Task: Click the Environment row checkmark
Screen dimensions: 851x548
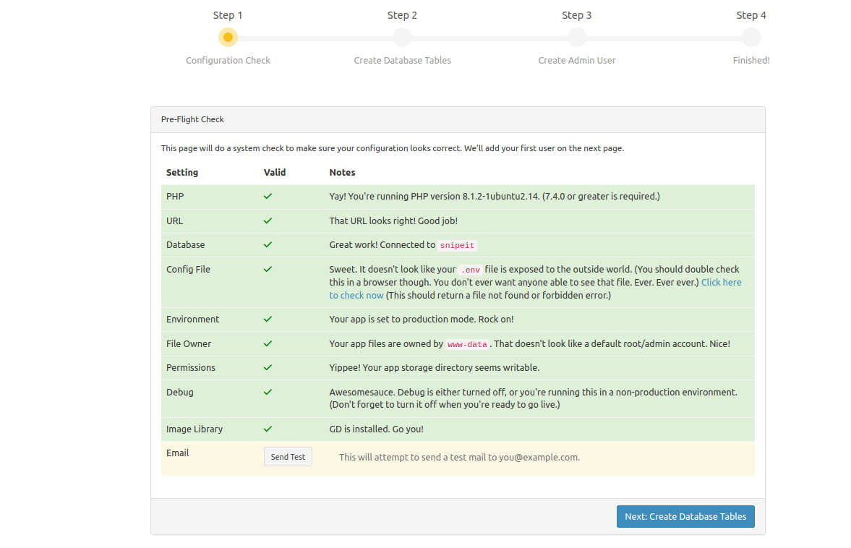Action: coord(268,319)
